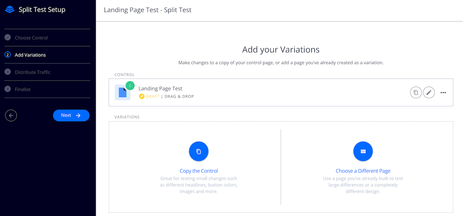
Task: Click the Choose a Different Page link
Action: click(x=363, y=171)
